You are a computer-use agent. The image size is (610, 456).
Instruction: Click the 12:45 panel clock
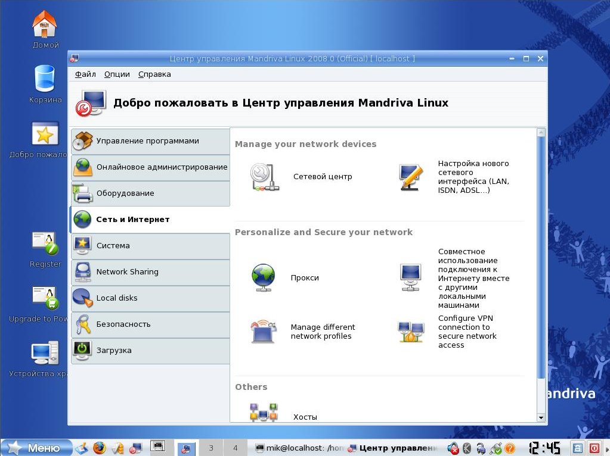point(544,448)
